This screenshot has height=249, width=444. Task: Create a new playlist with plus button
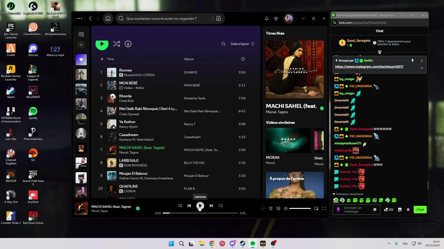tap(81, 45)
